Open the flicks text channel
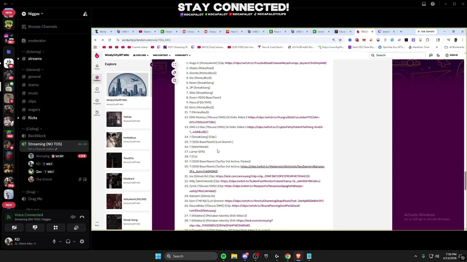Viewport: 467px width, 262px height. (x=32, y=118)
